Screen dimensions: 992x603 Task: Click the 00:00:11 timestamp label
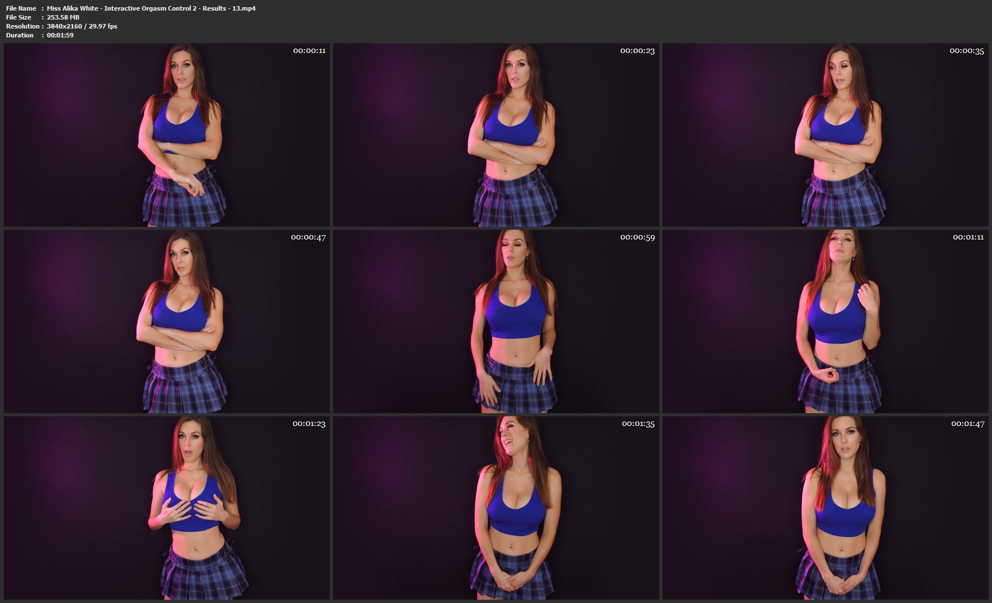point(309,51)
